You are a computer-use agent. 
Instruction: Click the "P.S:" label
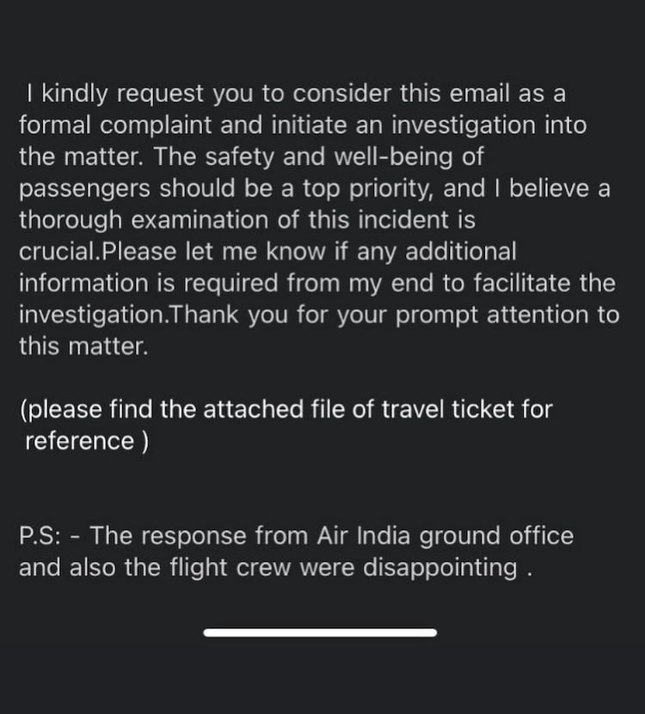(40, 536)
